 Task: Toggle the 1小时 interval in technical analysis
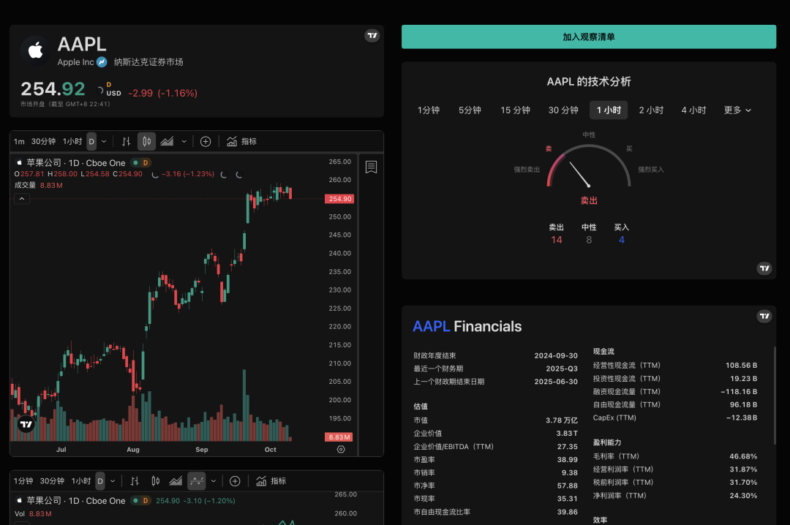(608, 110)
